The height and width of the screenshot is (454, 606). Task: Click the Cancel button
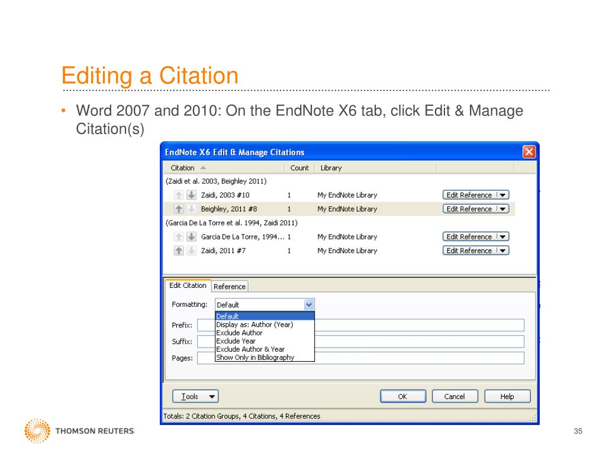454,397
